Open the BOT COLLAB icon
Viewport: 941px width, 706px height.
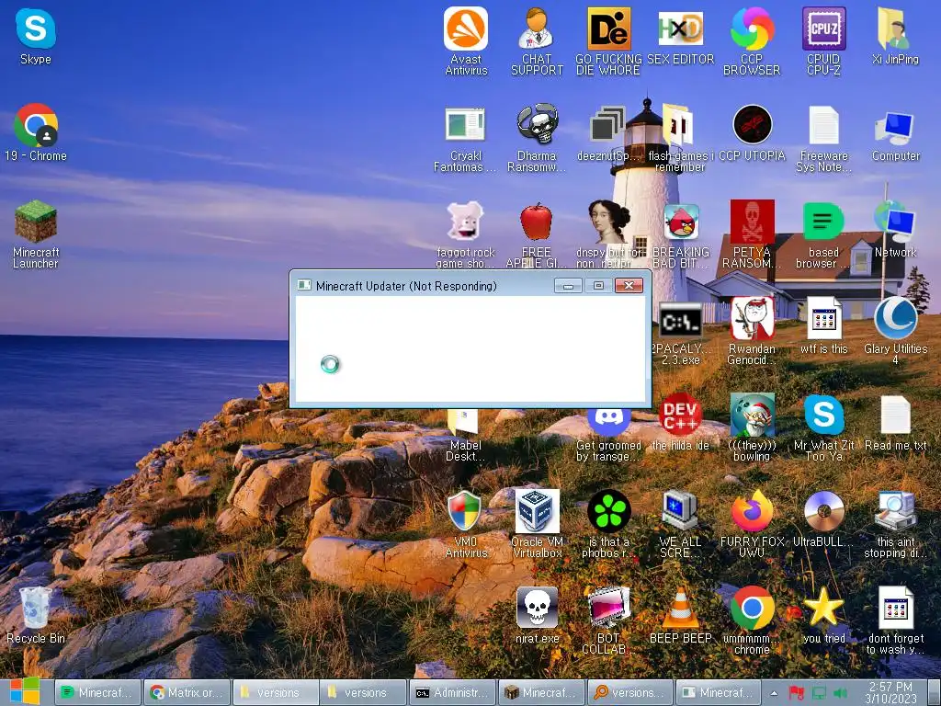tap(608, 621)
